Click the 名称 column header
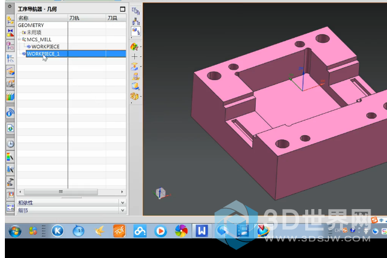The width and height of the screenshot is (387, 258). coord(43,18)
